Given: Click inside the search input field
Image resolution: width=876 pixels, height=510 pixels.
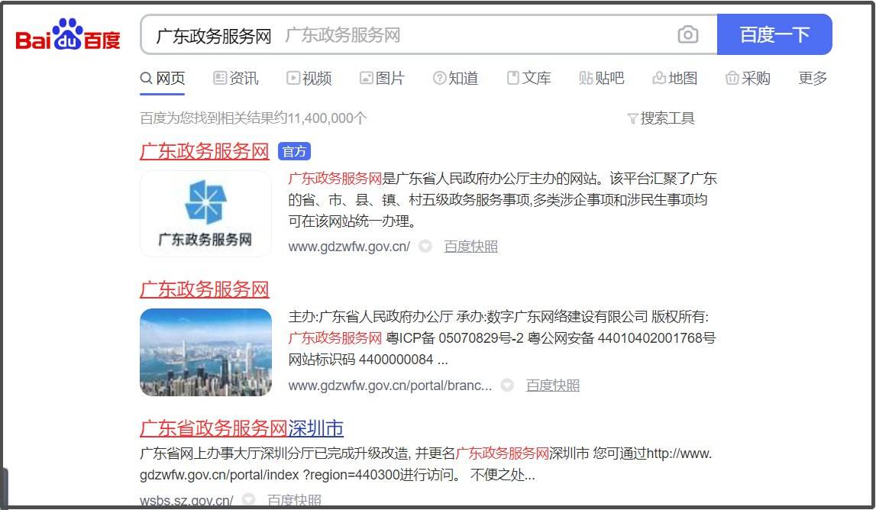Looking at the screenshot, I should [x=382, y=34].
